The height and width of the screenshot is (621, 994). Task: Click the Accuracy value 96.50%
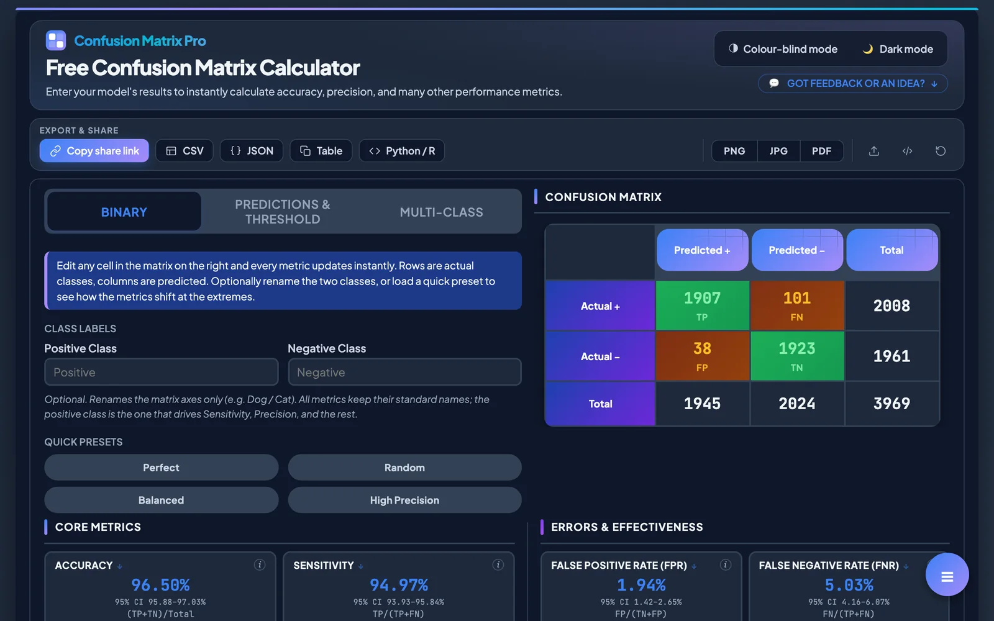click(x=160, y=585)
